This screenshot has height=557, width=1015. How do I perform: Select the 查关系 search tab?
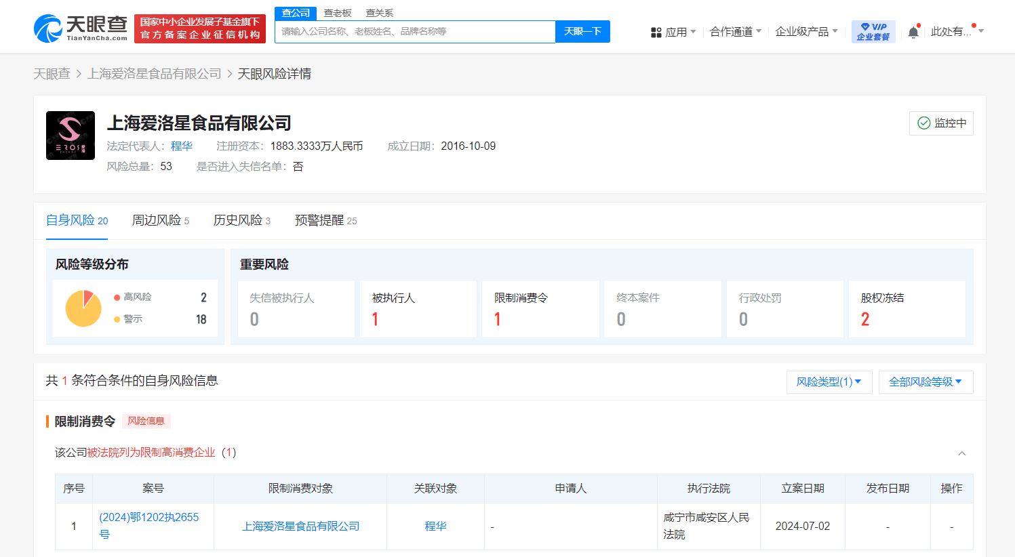(x=379, y=13)
